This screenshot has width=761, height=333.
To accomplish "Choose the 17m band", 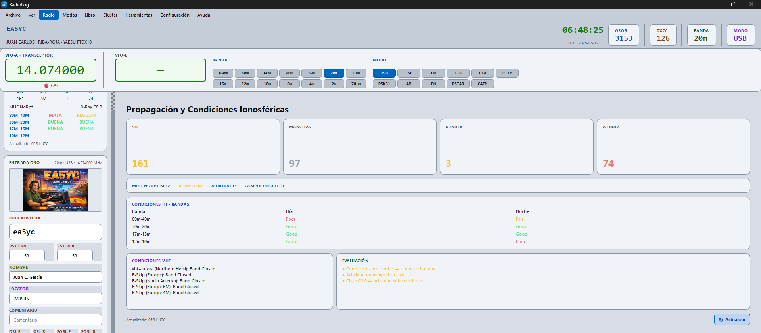I will coord(356,73).
